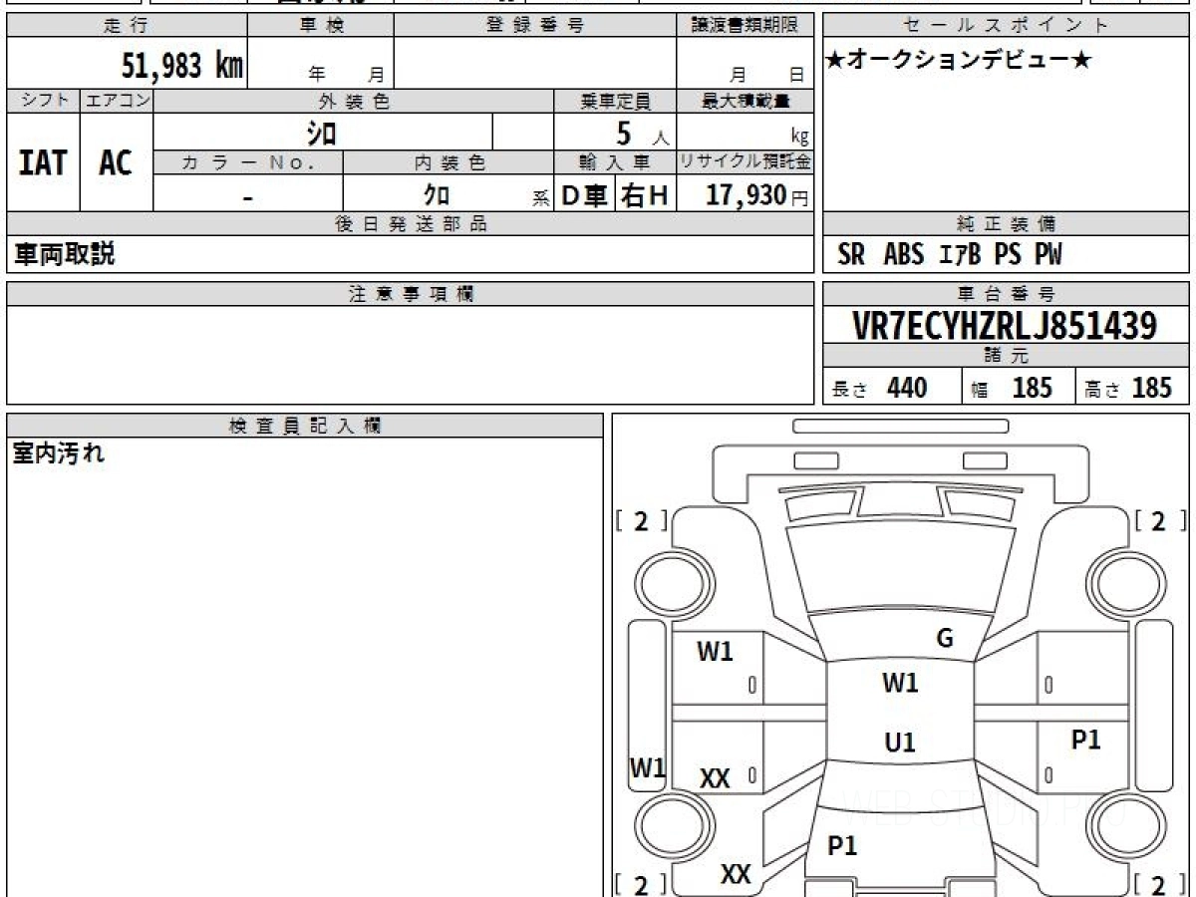Select chassis number VR7ECYHZRLJ851439
1196x897 pixels.
point(1005,326)
